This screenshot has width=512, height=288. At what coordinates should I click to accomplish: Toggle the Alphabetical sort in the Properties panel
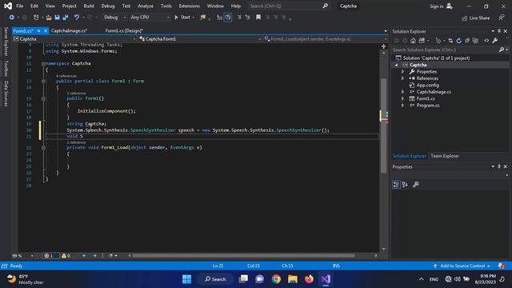pos(405,185)
